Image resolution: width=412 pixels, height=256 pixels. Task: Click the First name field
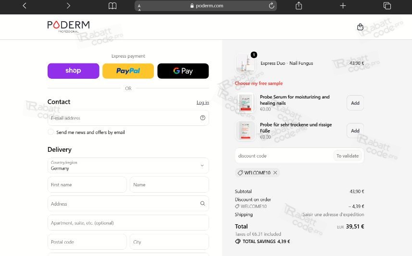pos(87,184)
